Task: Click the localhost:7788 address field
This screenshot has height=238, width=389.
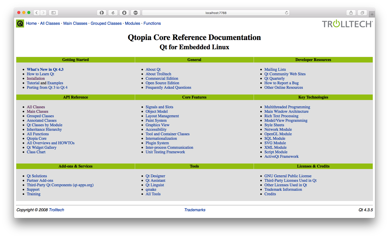Action: (216, 13)
